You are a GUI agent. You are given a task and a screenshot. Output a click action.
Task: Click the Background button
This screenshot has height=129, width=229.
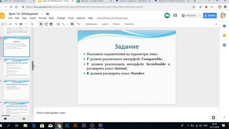[x=92, y=24]
